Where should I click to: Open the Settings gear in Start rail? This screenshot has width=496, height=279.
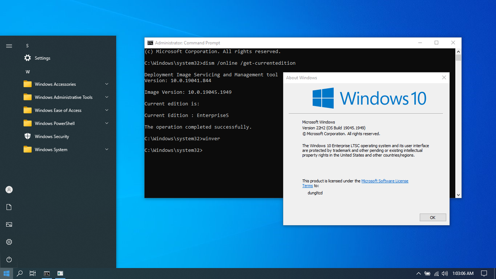(x=9, y=242)
